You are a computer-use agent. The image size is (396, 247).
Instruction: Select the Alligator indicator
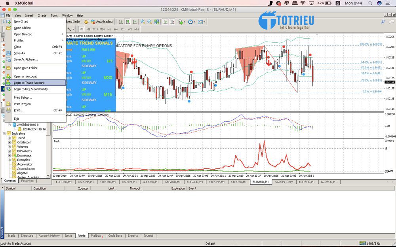(x=23, y=173)
